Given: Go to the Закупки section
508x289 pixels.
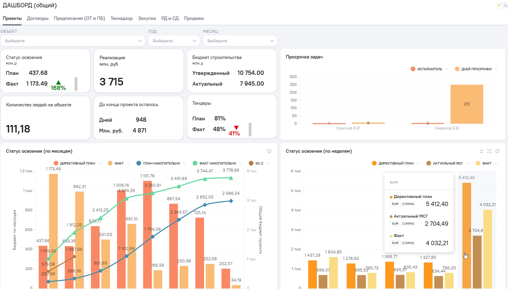Looking at the screenshot, I should (x=147, y=18).
